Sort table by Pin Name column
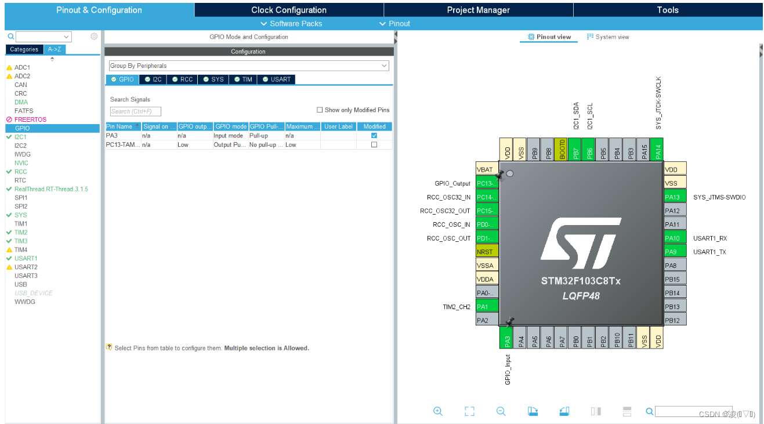 [123, 126]
